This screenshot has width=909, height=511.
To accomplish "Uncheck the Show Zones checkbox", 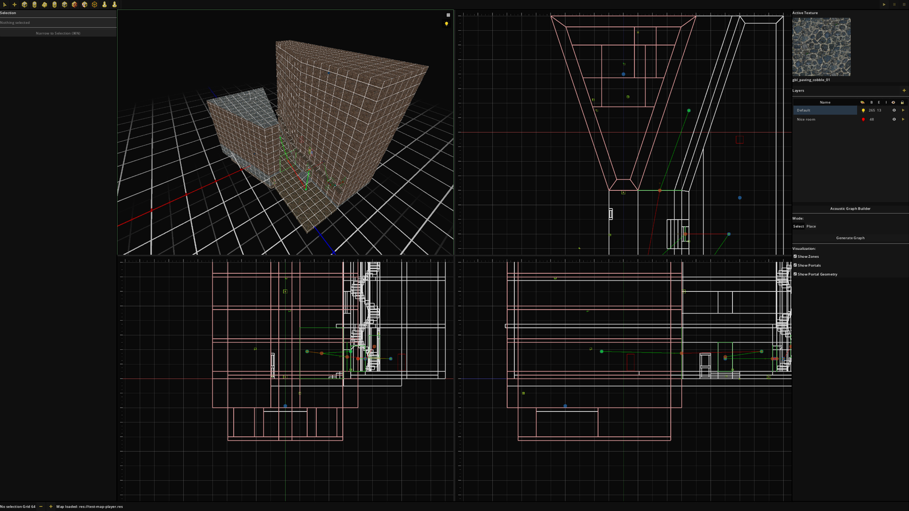I will 795,256.
